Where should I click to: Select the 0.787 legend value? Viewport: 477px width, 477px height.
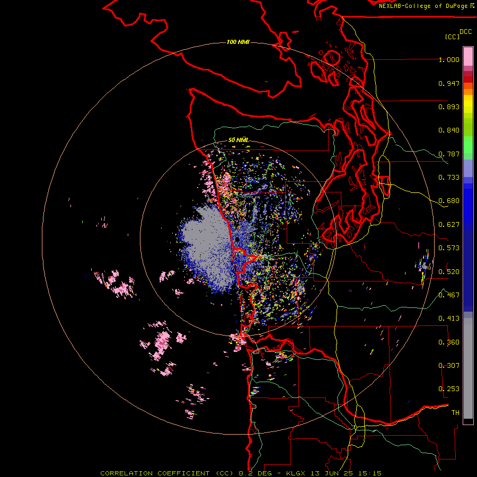tap(449, 154)
